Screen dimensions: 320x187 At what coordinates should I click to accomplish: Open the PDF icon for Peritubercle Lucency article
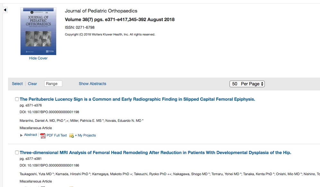pyautogui.click(x=43, y=136)
